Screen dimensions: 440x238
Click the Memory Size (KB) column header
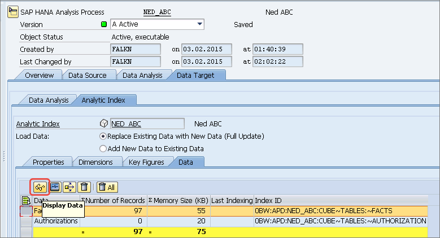(178, 200)
